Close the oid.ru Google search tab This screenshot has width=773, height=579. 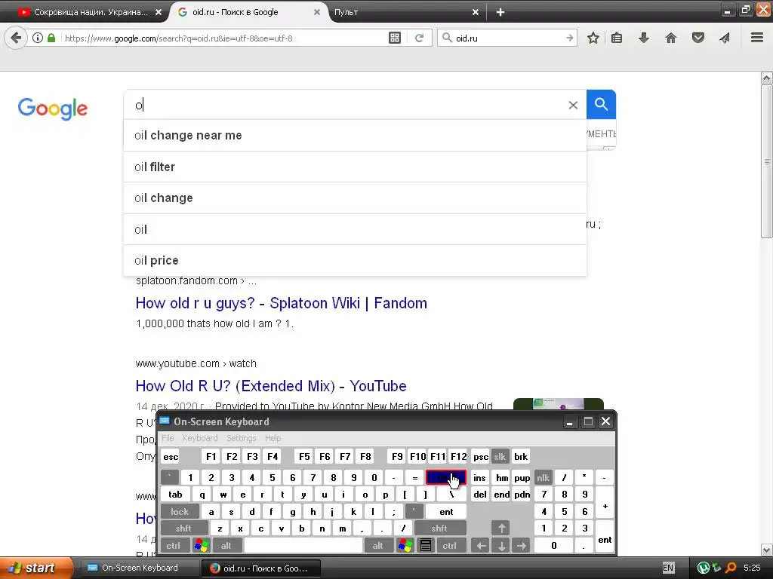317,12
